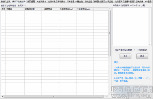
Task: Sort by the 序号 column header
Action: 3,9
